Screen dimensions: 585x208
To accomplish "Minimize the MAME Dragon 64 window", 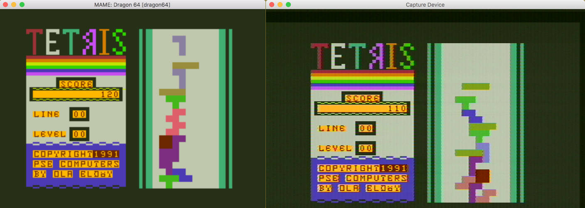I will (14, 5).
